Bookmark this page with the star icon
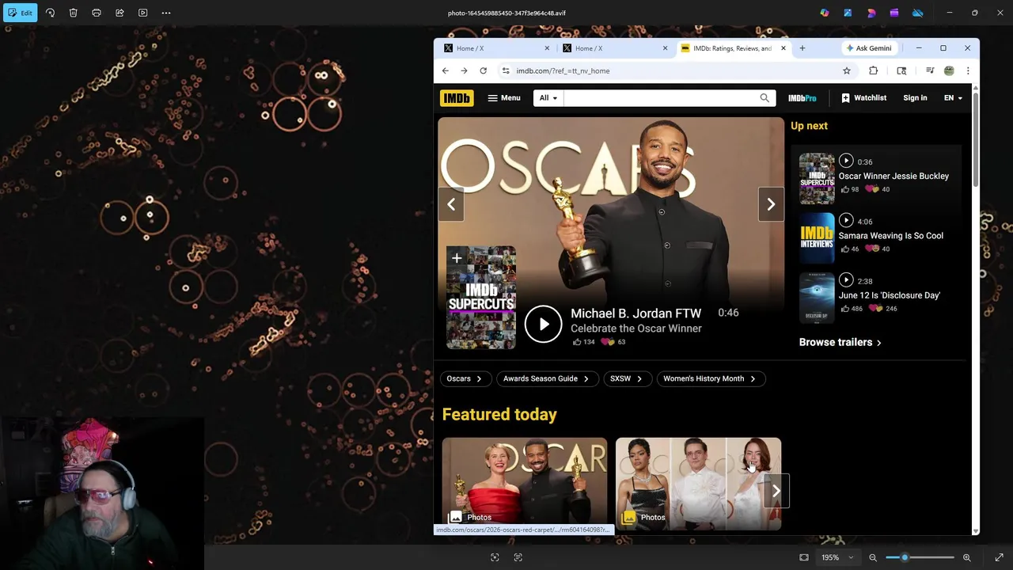The height and width of the screenshot is (570, 1013). pos(846,70)
